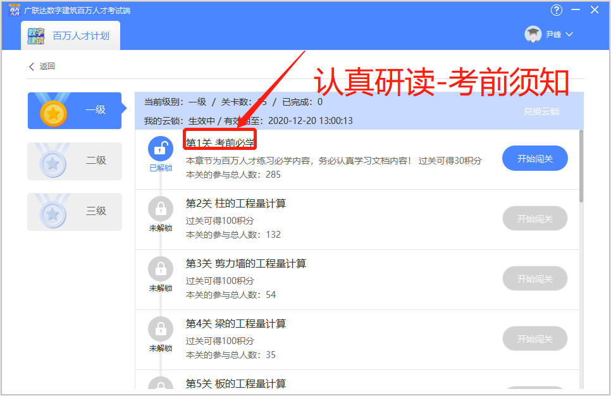Image resolution: width=611 pixels, height=396 pixels.
Task: Click the text 本关的参与总人数：285
Action: tap(233, 175)
